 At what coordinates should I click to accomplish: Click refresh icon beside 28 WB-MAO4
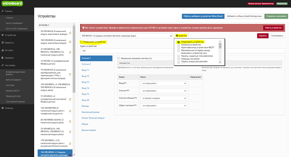coord(70,33)
